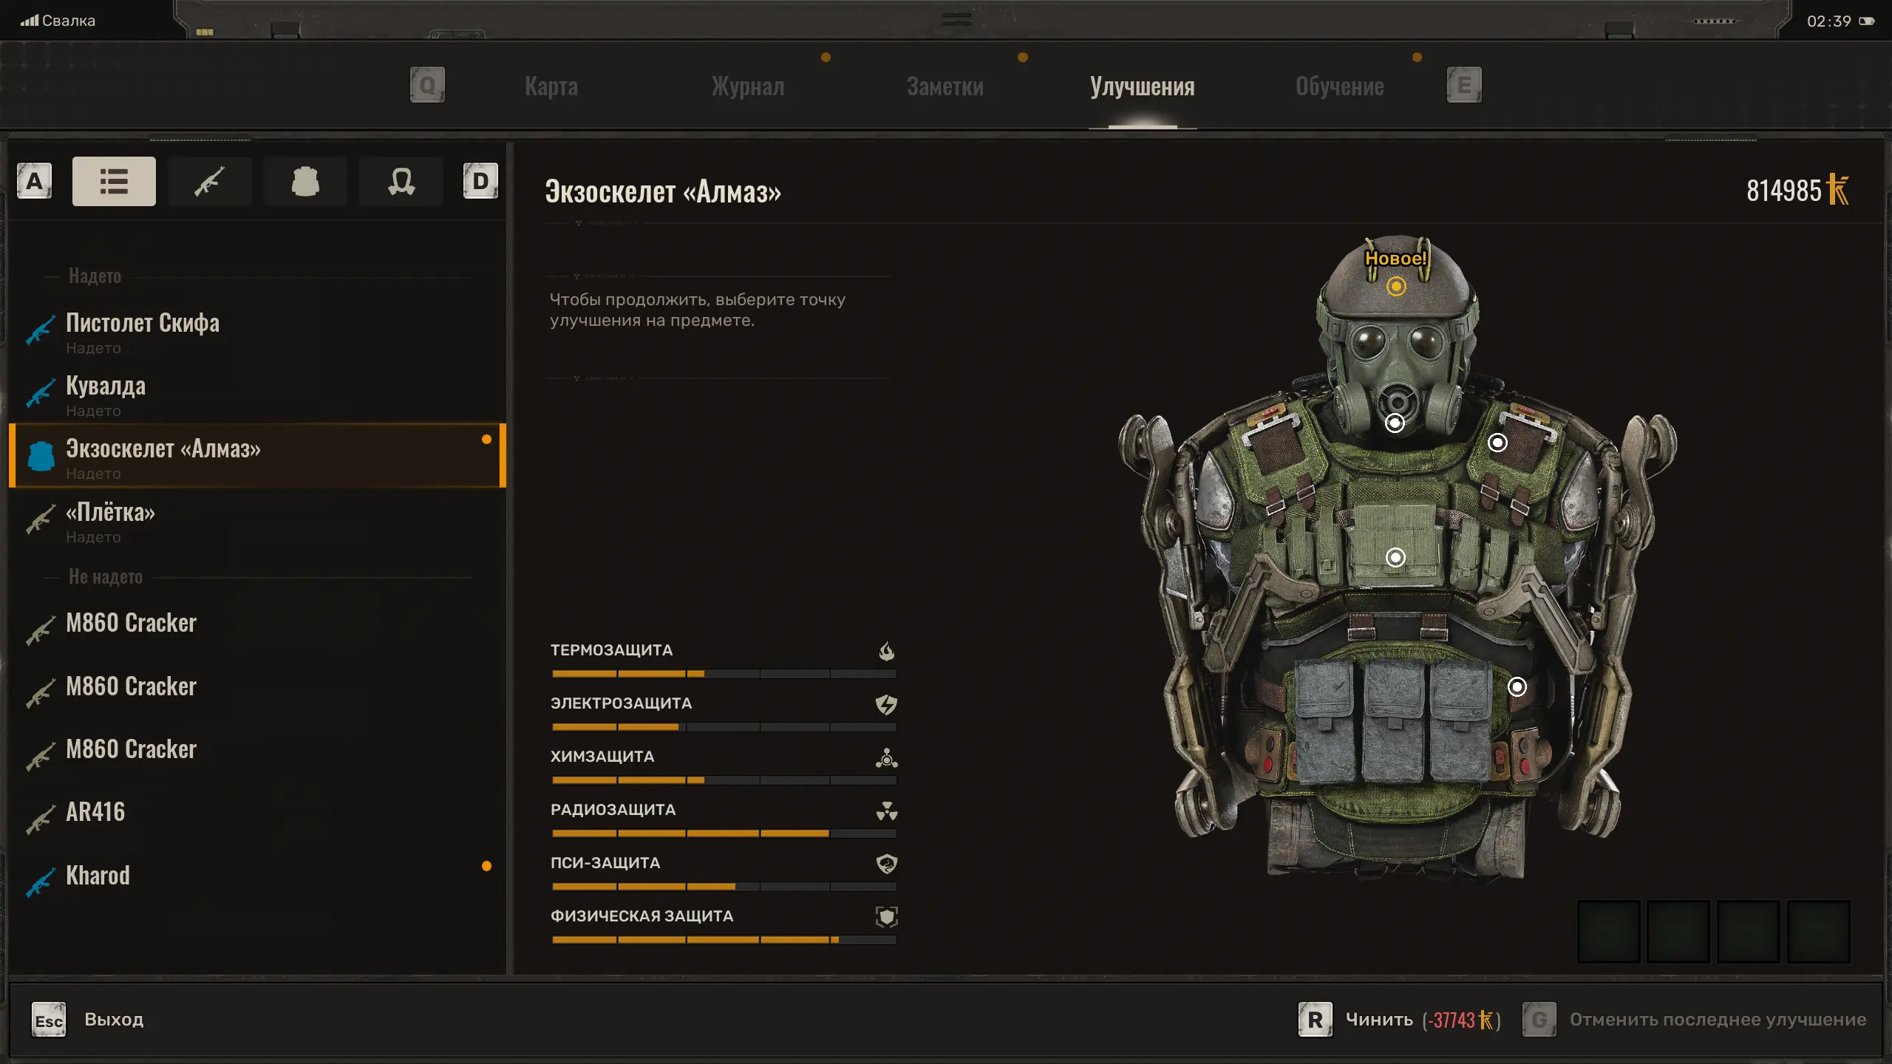Image resolution: width=1892 pixels, height=1064 pixels.
Task: Click the ФИЗИЧЕСКАЯ ЗАЩИТА progress bar
Action: tap(724, 940)
